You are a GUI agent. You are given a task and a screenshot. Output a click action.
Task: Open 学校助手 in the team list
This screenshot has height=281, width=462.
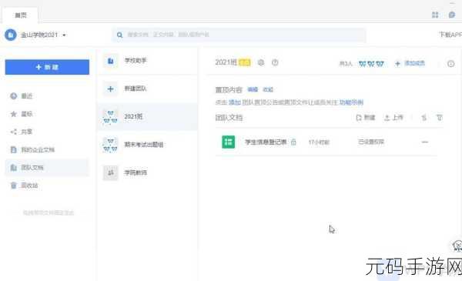point(147,61)
